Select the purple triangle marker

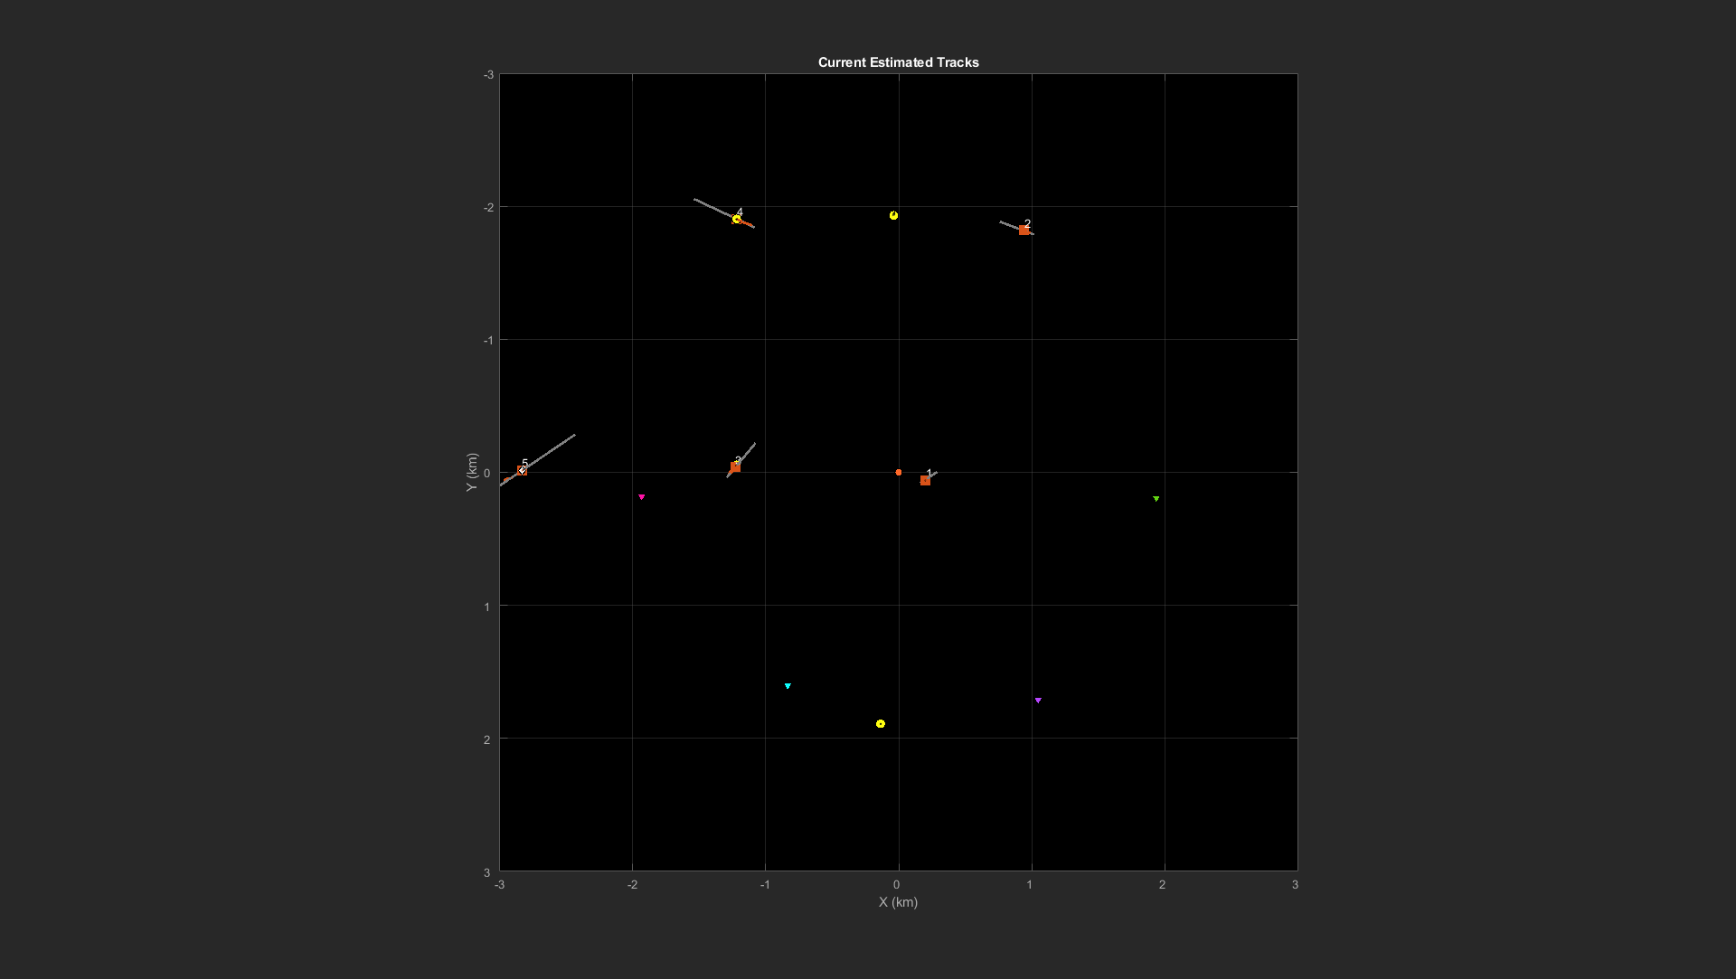[x=1038, y=701]
